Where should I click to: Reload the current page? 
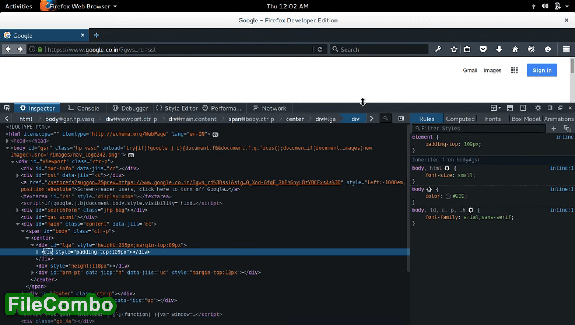pos(320,49)
